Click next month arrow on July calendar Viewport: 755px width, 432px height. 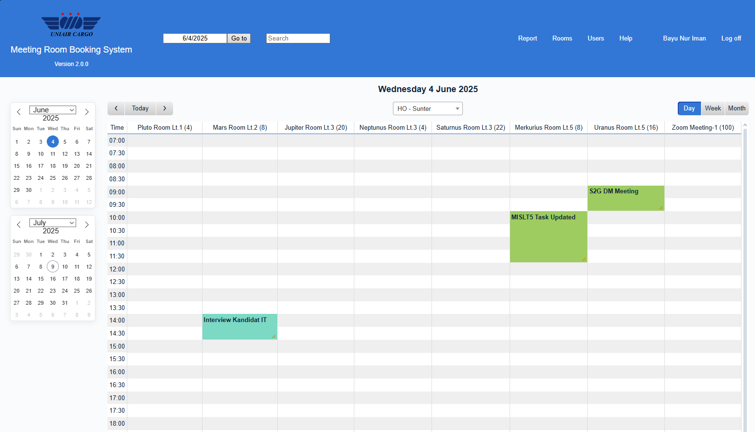[87, 225]
